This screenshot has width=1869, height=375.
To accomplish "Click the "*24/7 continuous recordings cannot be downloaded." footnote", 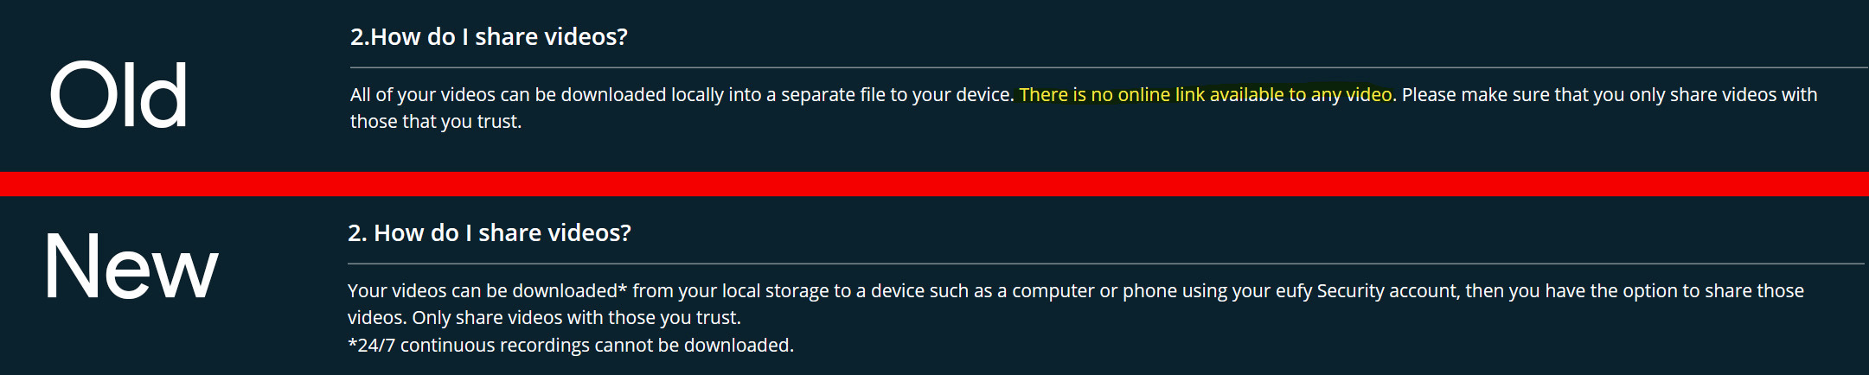I will point(570,345).
